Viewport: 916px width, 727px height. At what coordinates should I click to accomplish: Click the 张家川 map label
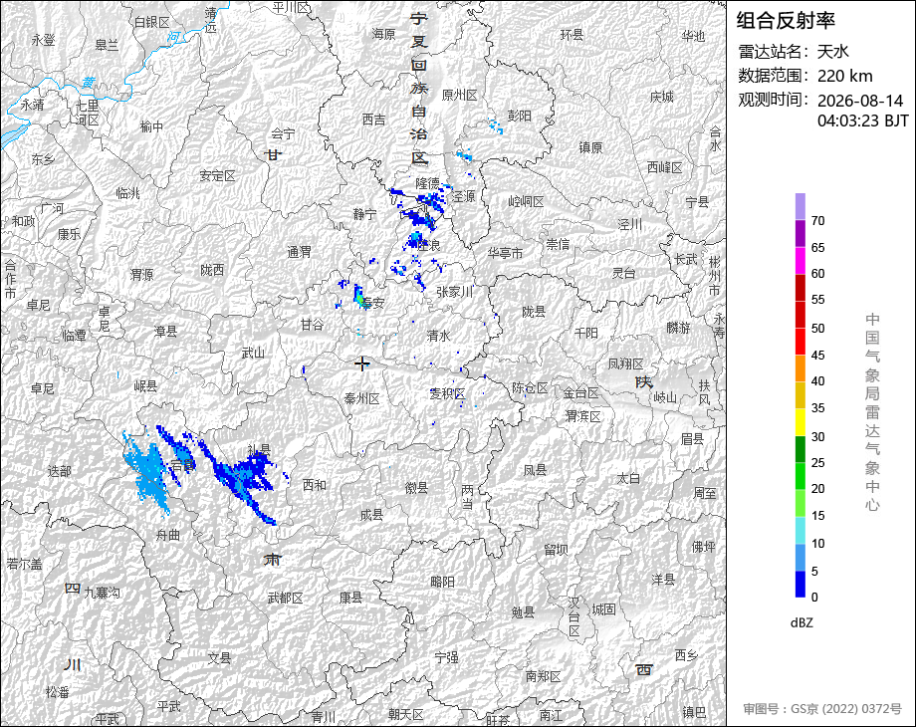[x=454, y=291]
